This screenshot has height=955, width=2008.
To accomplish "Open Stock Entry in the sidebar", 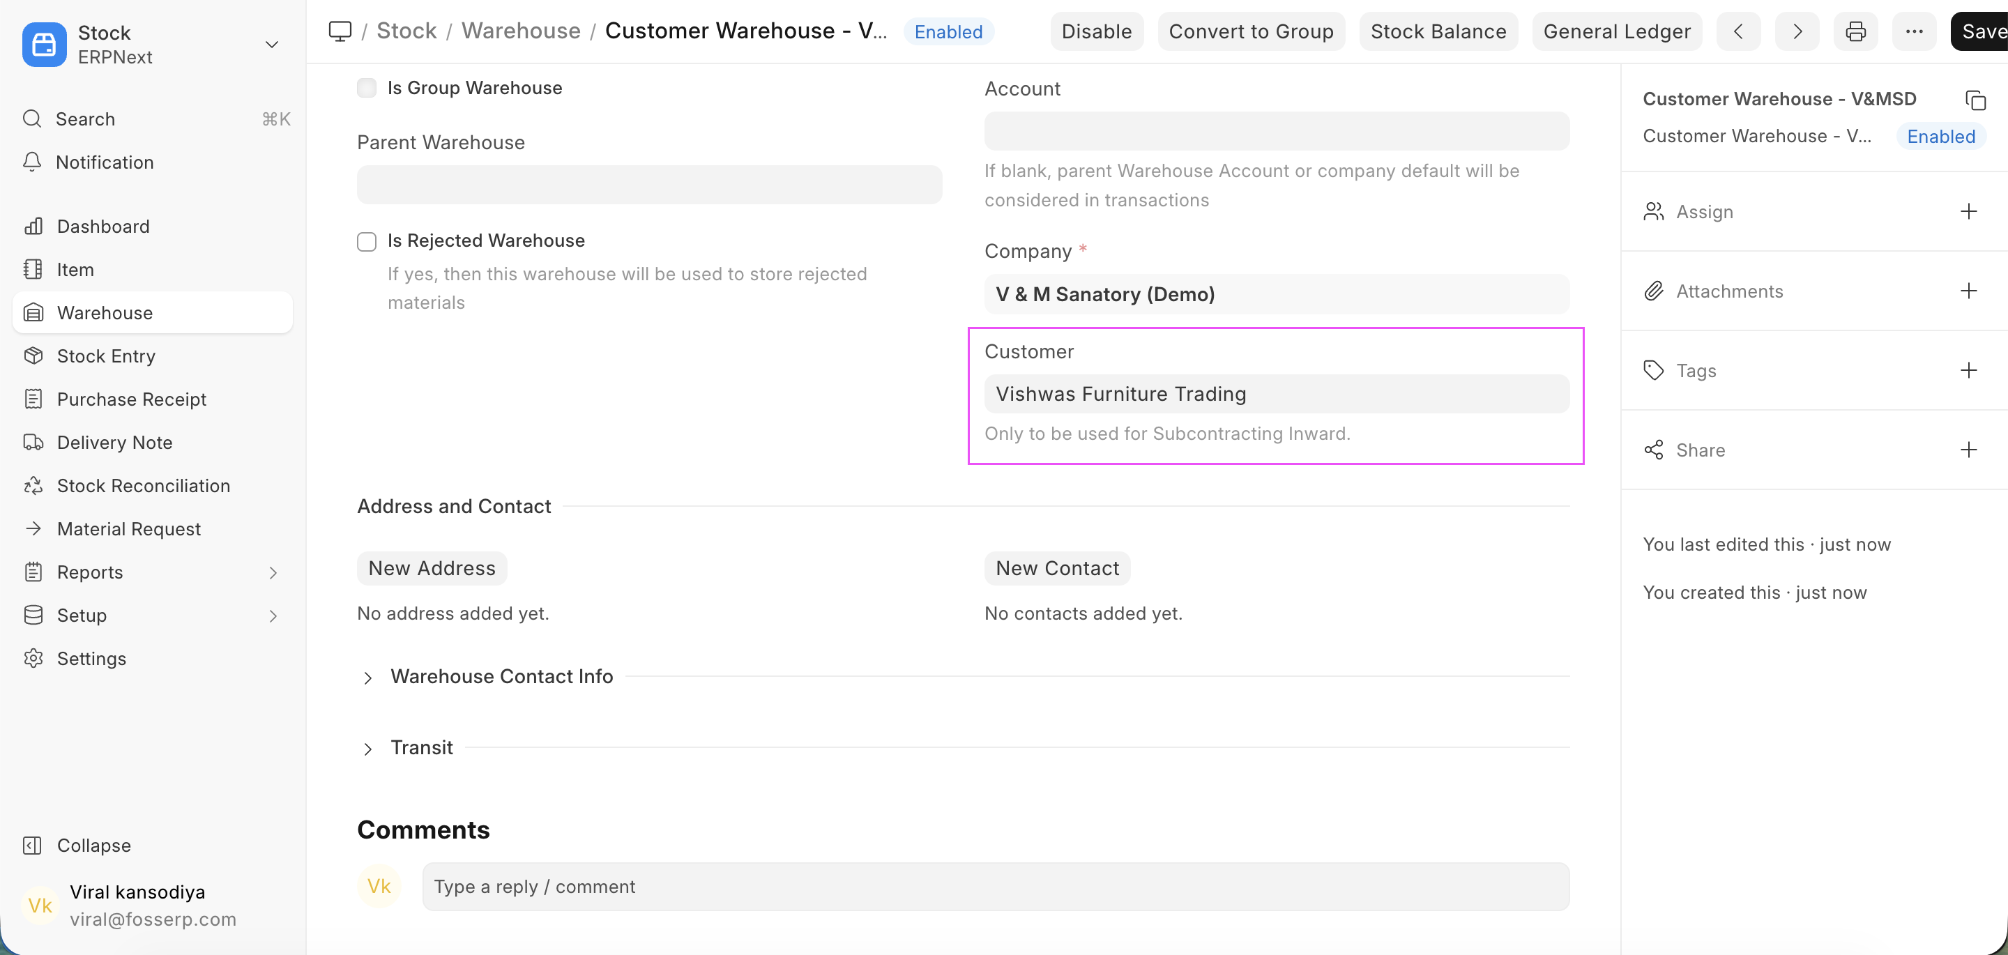I will click(106, 356).
